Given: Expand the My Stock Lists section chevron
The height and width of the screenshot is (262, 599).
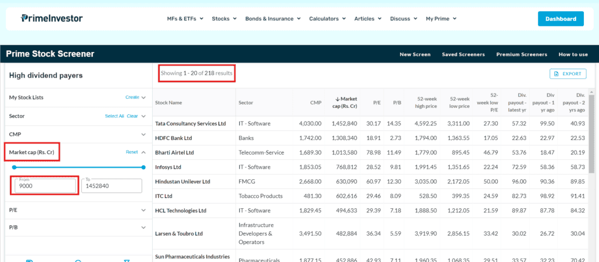Looking at the screenshot, I should click(x=144, y=97).
